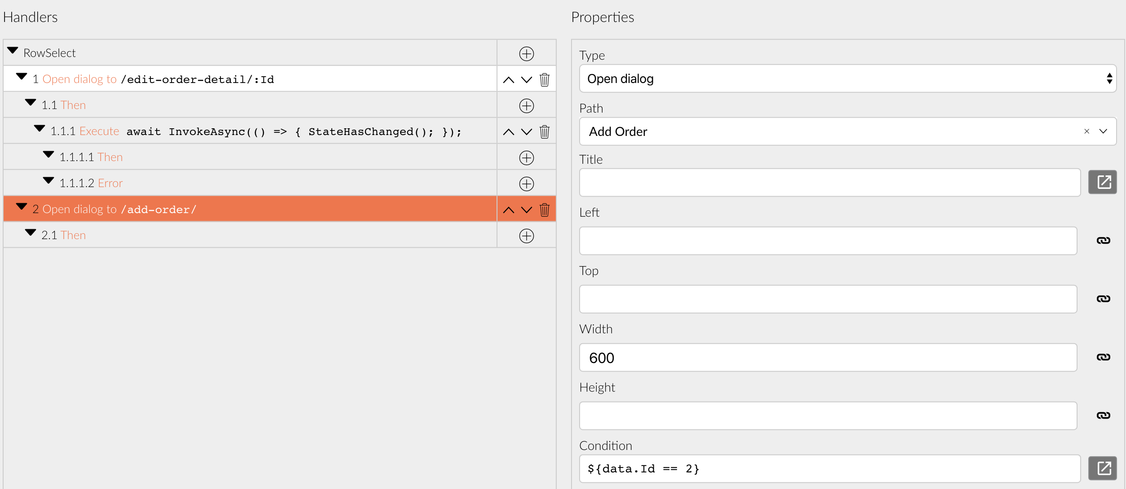This screenshot has width=1126, height=489.
Task: Open the Condition expression editor
Action: click(1104, 467)
